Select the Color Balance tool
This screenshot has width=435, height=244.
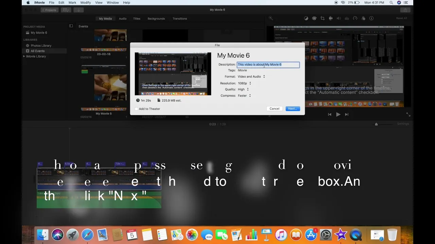(306, 18)
